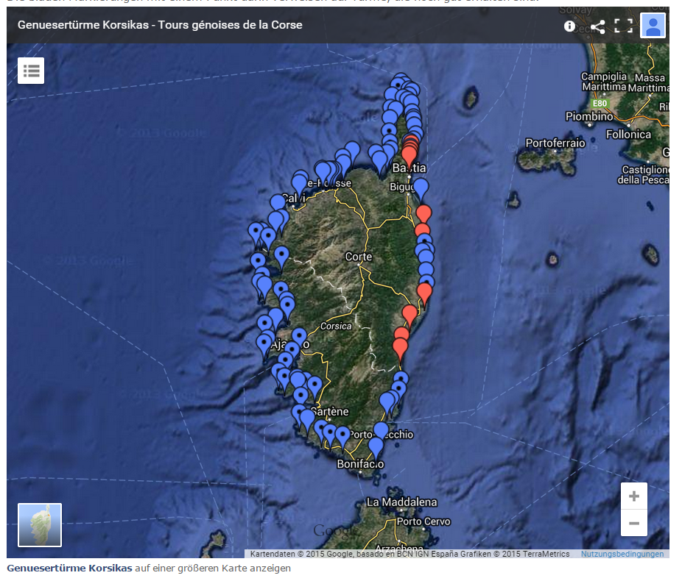The height and width of the screenshot is (581, 682).
Task: Select the blue marker above the Porto-Vecchio label
Action: [x=381, y=431]
